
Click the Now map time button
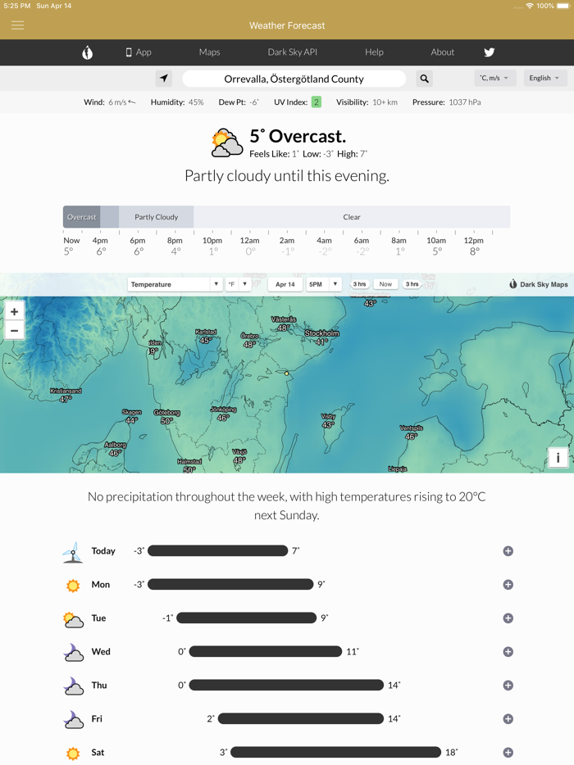point(385,284)
